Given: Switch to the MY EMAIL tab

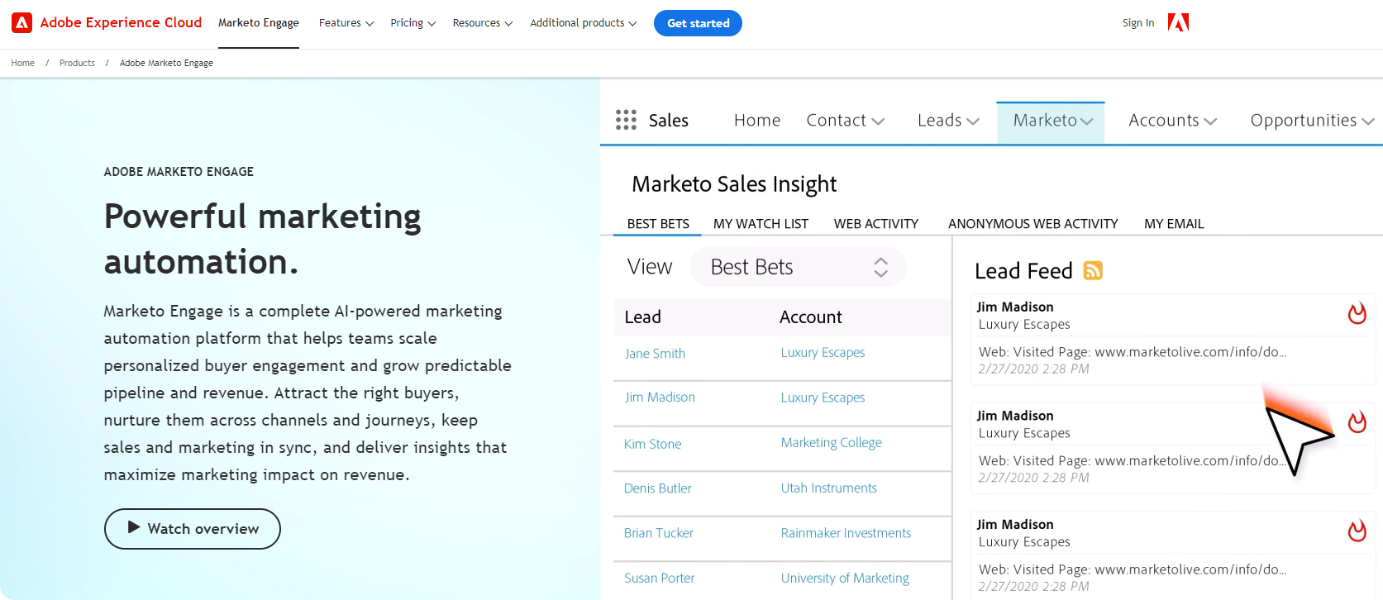Looking at the screenshot, I should pyautogui.click(x=1174, y=224).
